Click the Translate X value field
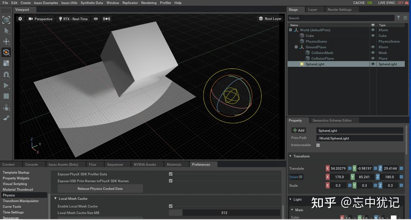Screen dimensions: 411x220 pyautogui.click(x=338, y=169)
